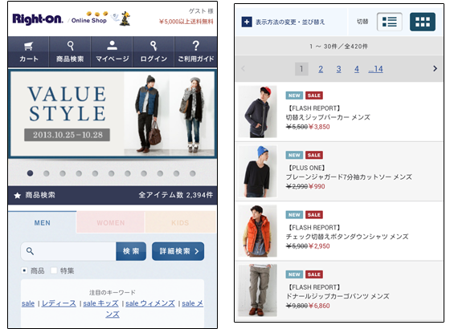Go to next page with right chevron
The width and height of the screenshot is (450, 329).
pyautogui.click(x=435, y=68)
